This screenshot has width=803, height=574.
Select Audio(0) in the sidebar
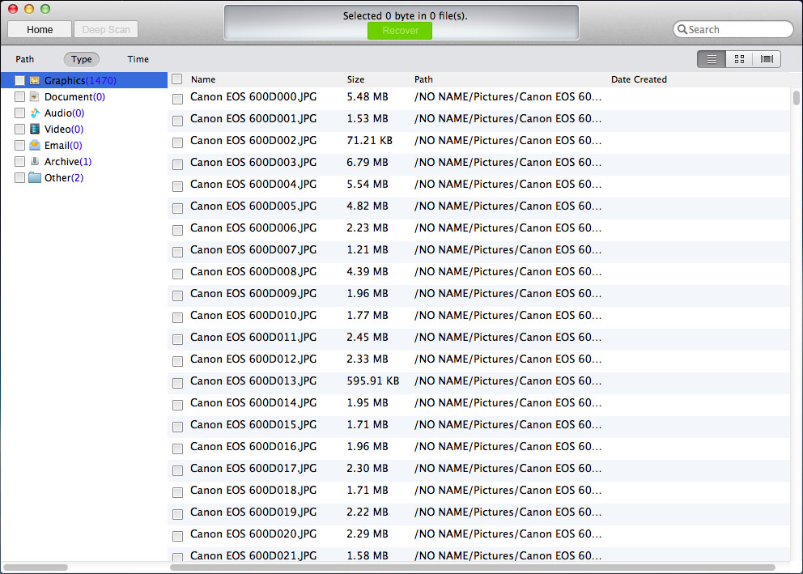(65, 113)
